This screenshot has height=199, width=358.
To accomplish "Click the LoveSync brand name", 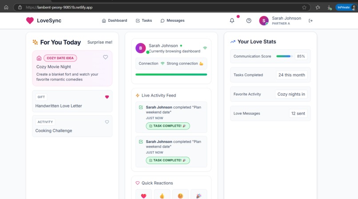I will coord(49,20).
